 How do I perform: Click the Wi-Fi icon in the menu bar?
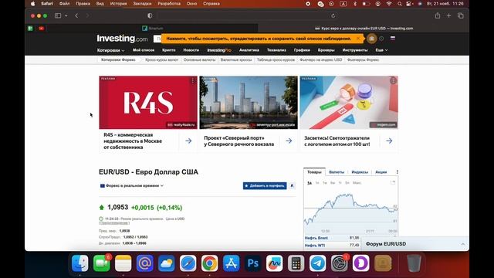pos(389,4)
